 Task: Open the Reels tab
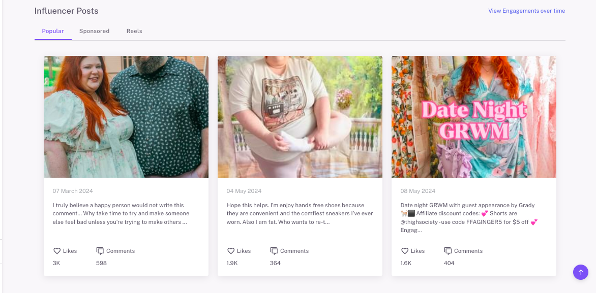[134, 31]
